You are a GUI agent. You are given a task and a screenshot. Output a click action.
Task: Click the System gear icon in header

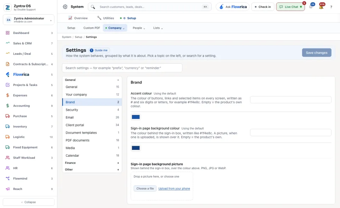[65, 7]
